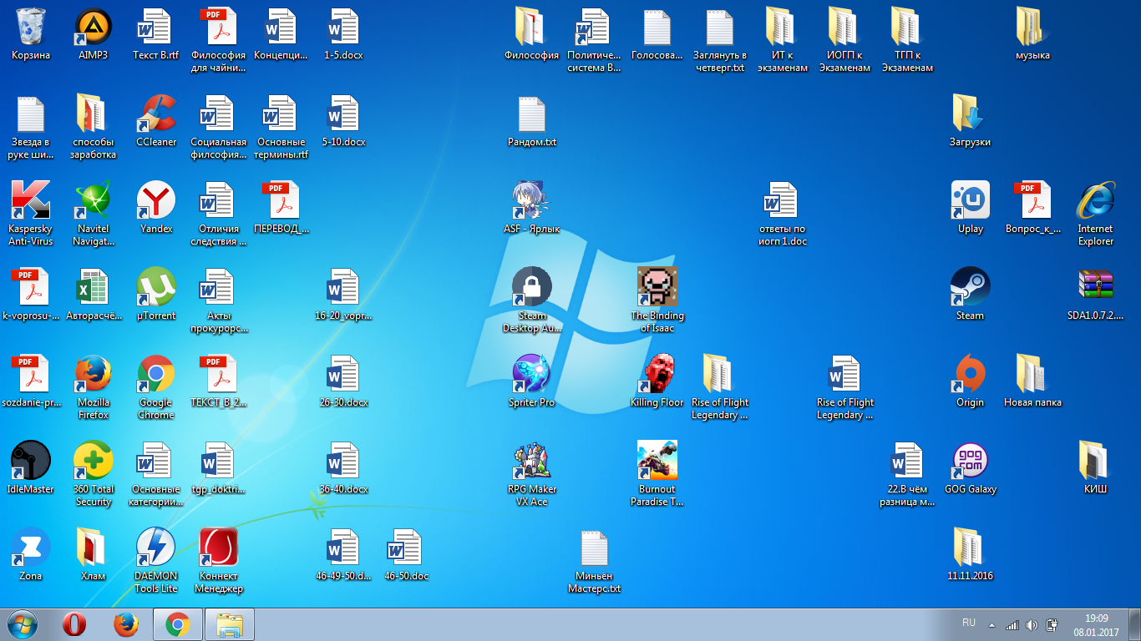Select the Новая папка folder
Screen dimensions: 1141x641
point(1033,375)
